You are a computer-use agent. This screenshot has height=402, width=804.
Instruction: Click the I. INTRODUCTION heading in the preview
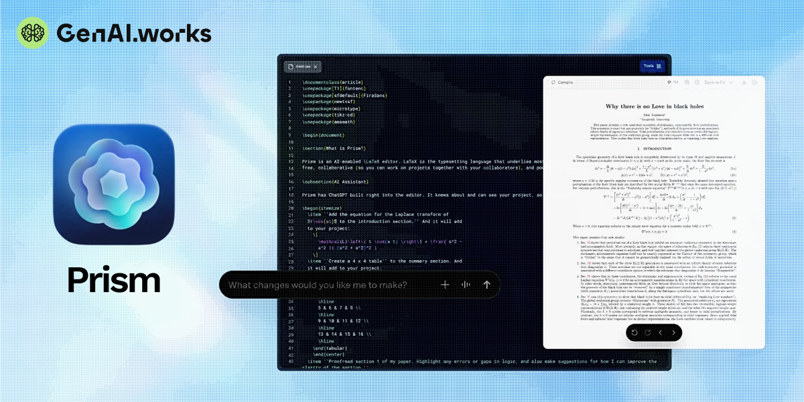pyautogui.click(x=653, y=147)
